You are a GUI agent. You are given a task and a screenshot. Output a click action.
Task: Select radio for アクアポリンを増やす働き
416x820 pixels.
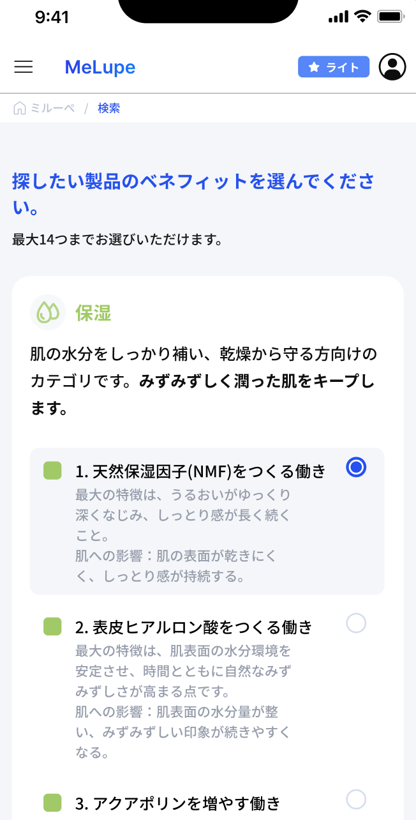click(356, 799)
